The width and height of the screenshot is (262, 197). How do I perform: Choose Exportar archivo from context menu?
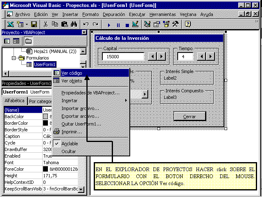[x=91, y=116]
